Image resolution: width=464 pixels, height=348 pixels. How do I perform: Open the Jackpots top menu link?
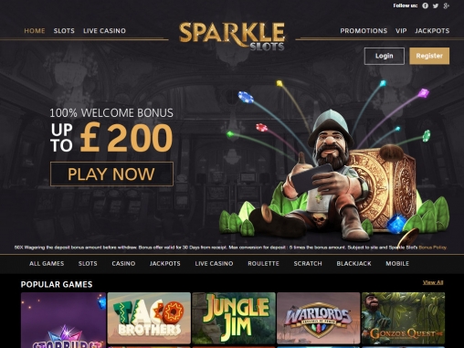pos(432,31)
